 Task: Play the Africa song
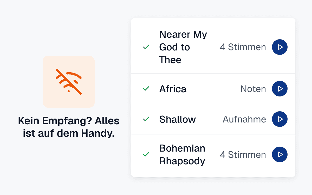coord(280,89)
